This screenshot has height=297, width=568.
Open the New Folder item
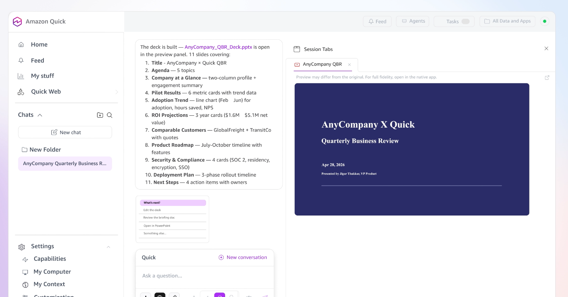coord(41,149)
